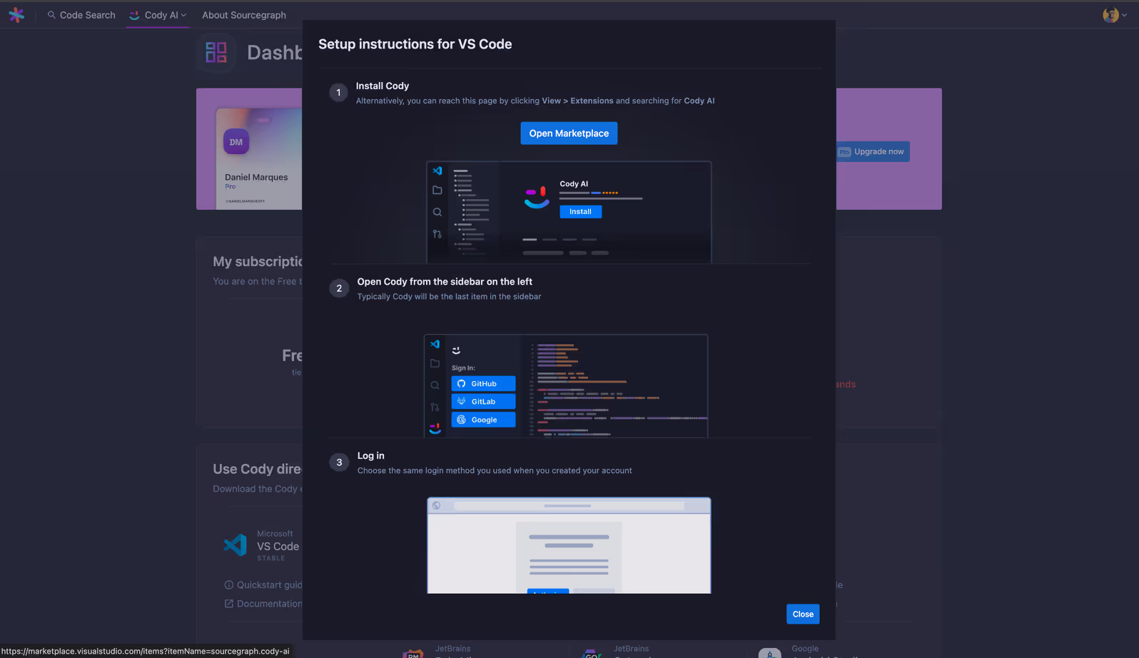1139x658 pixels.
Task: Open the VS Code Quickstart guide link
Action: coord(263,584)
